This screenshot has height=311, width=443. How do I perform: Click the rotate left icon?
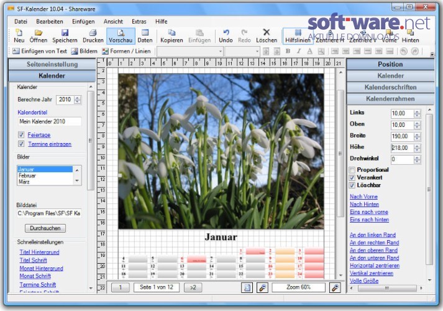pos(404,51)
